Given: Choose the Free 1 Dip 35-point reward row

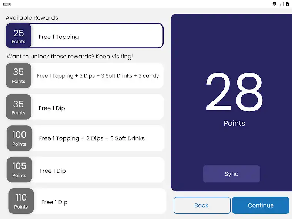Looking at the screenshot, I should click(x=85, y=107).
